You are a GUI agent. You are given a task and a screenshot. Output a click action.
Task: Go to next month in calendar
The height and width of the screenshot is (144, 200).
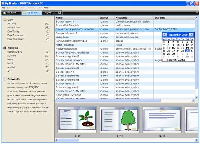click(x=191, y=35)
